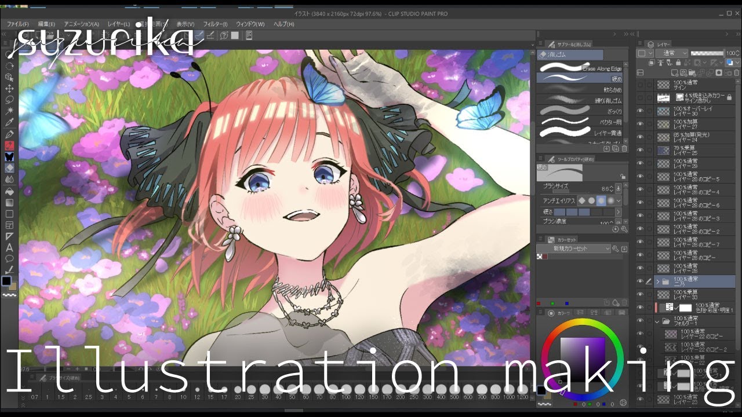Hide layer レイヤー 29 with eye icon
Screen dimensions: 742x417
click(x=641, y=163)
